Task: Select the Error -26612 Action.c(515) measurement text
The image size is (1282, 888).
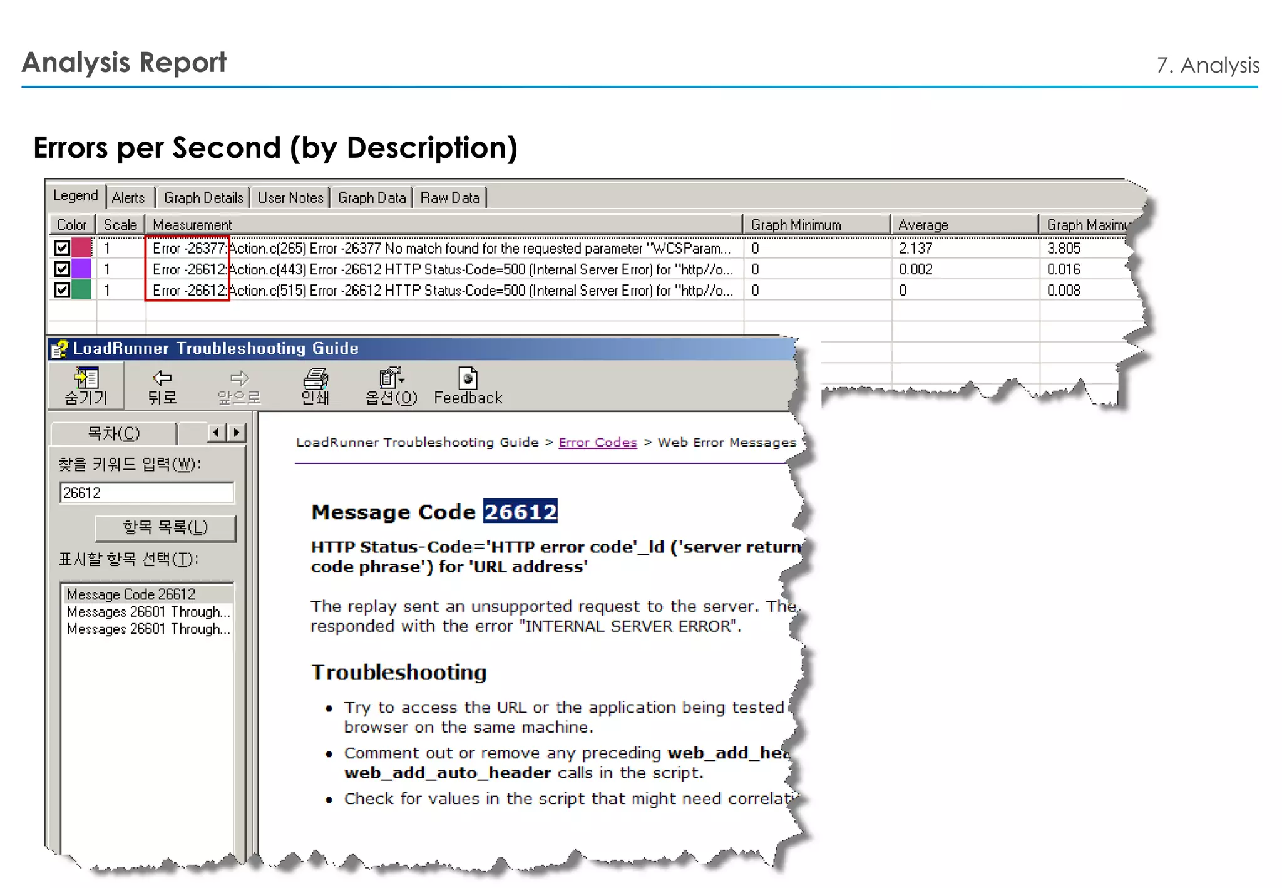Action: (443, 290)
